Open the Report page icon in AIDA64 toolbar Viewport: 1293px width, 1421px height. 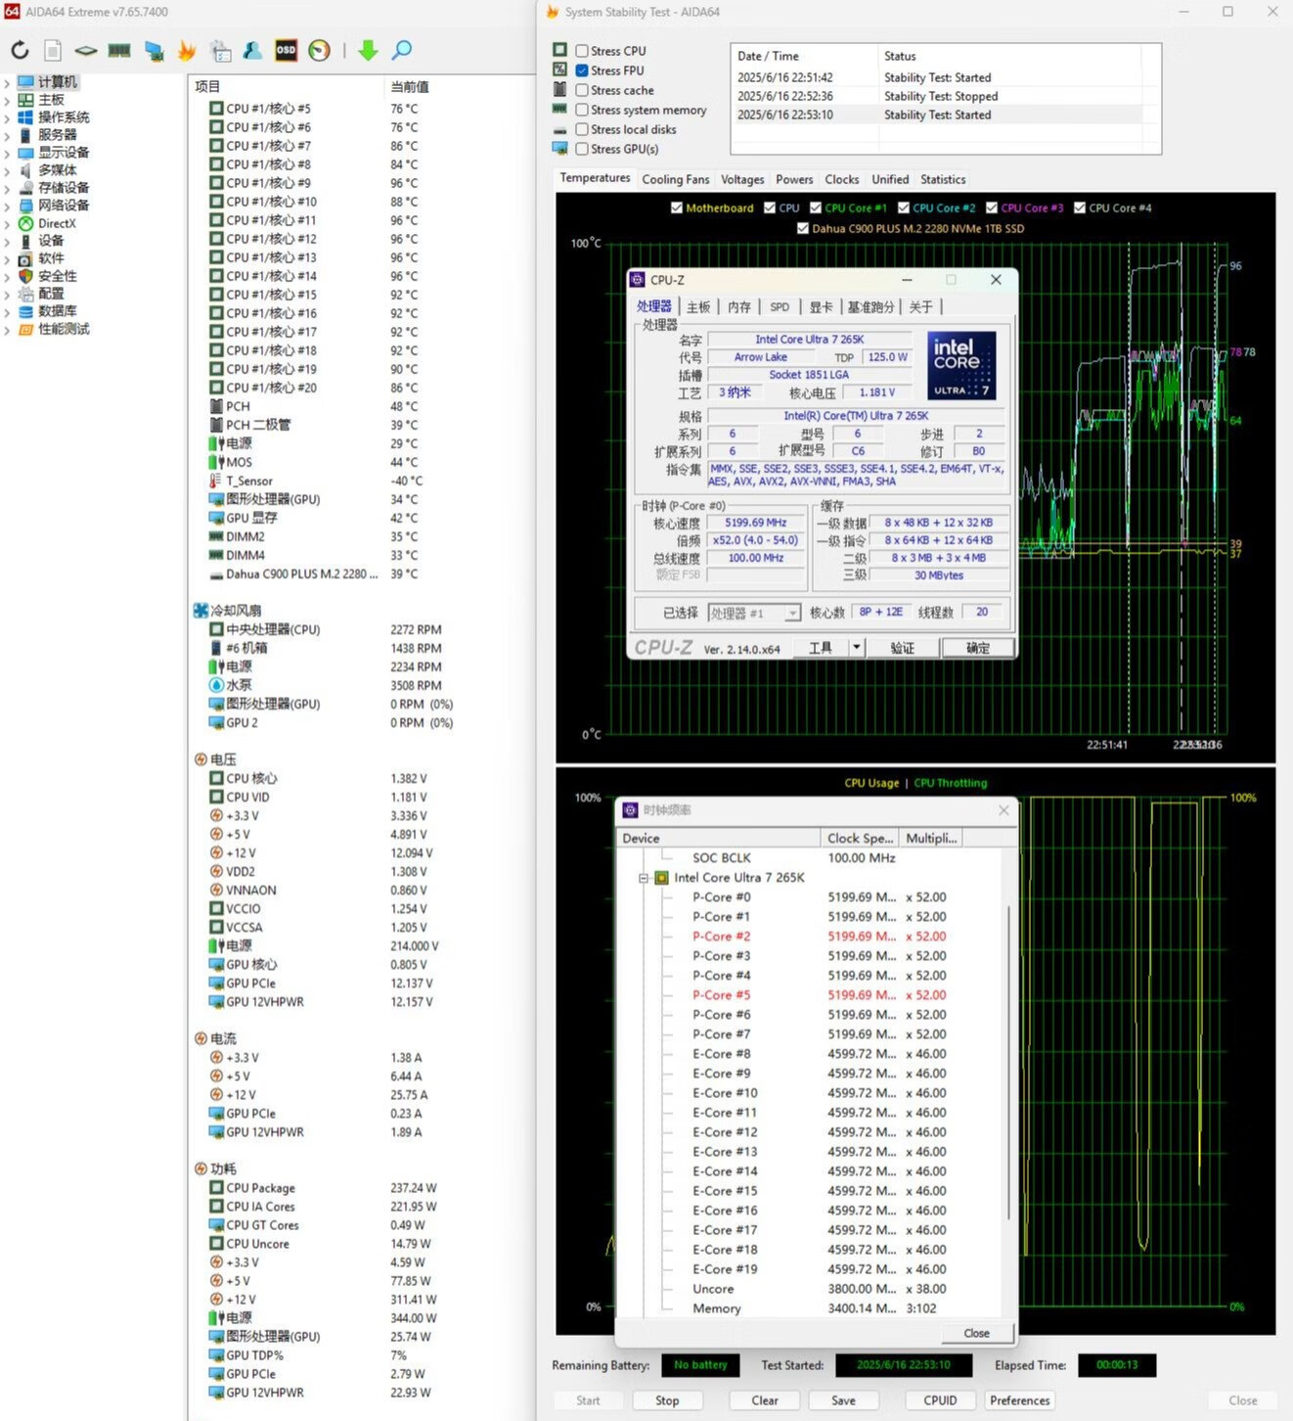pyautogui.click(x=53, y=51)
